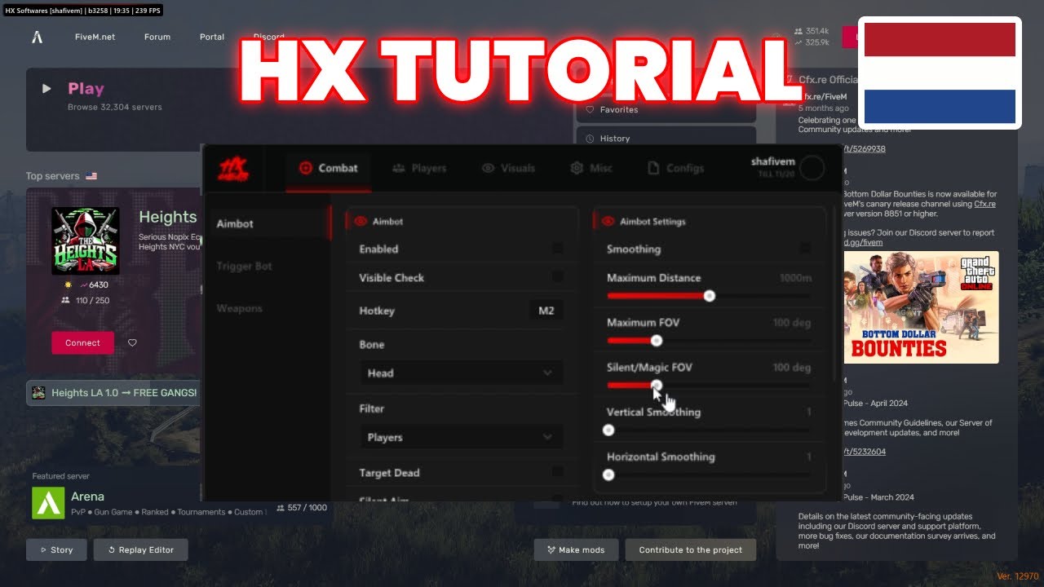Viewport: 1044px width, 587px height.
Task: Click the heart icon beside the Connect button
Action: pyautogui.click(x=132, y=343)
